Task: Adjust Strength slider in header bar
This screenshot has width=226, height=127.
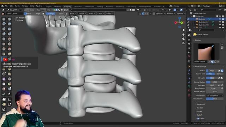Action: click(56, 13)
